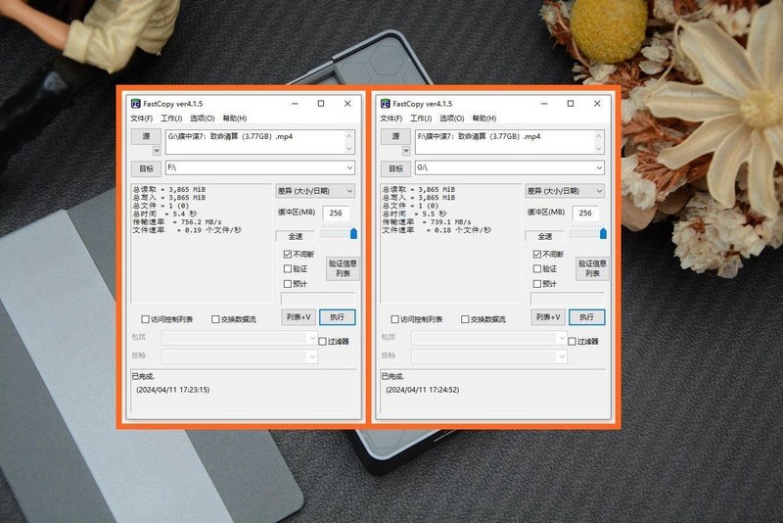This screenshot has height=523, width=783.
Task: Click 全速 speed label in right FastCopy window
Action: pyautogui.click(x=545, y=236)
